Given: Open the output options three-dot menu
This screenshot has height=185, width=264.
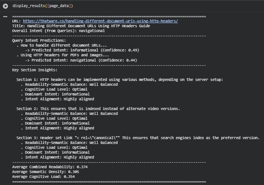Looking at the screenshot, I should pyautogui.click(x=5, y=17).
